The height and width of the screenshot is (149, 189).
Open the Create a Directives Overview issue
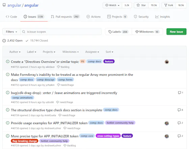[x=45, y=62]
